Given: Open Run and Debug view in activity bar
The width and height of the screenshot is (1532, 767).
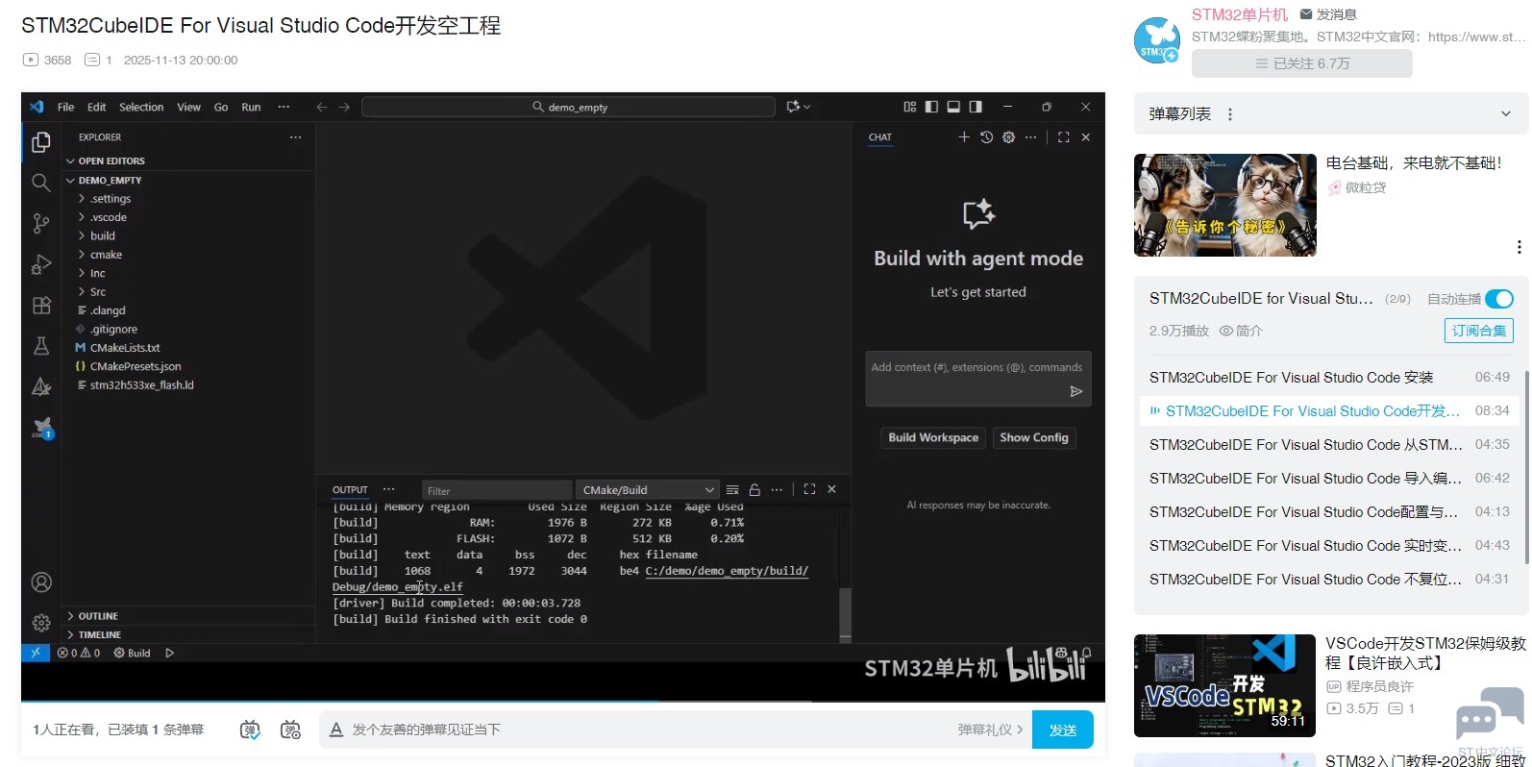Looking at the screenshot, I should [x=40, y=264].
